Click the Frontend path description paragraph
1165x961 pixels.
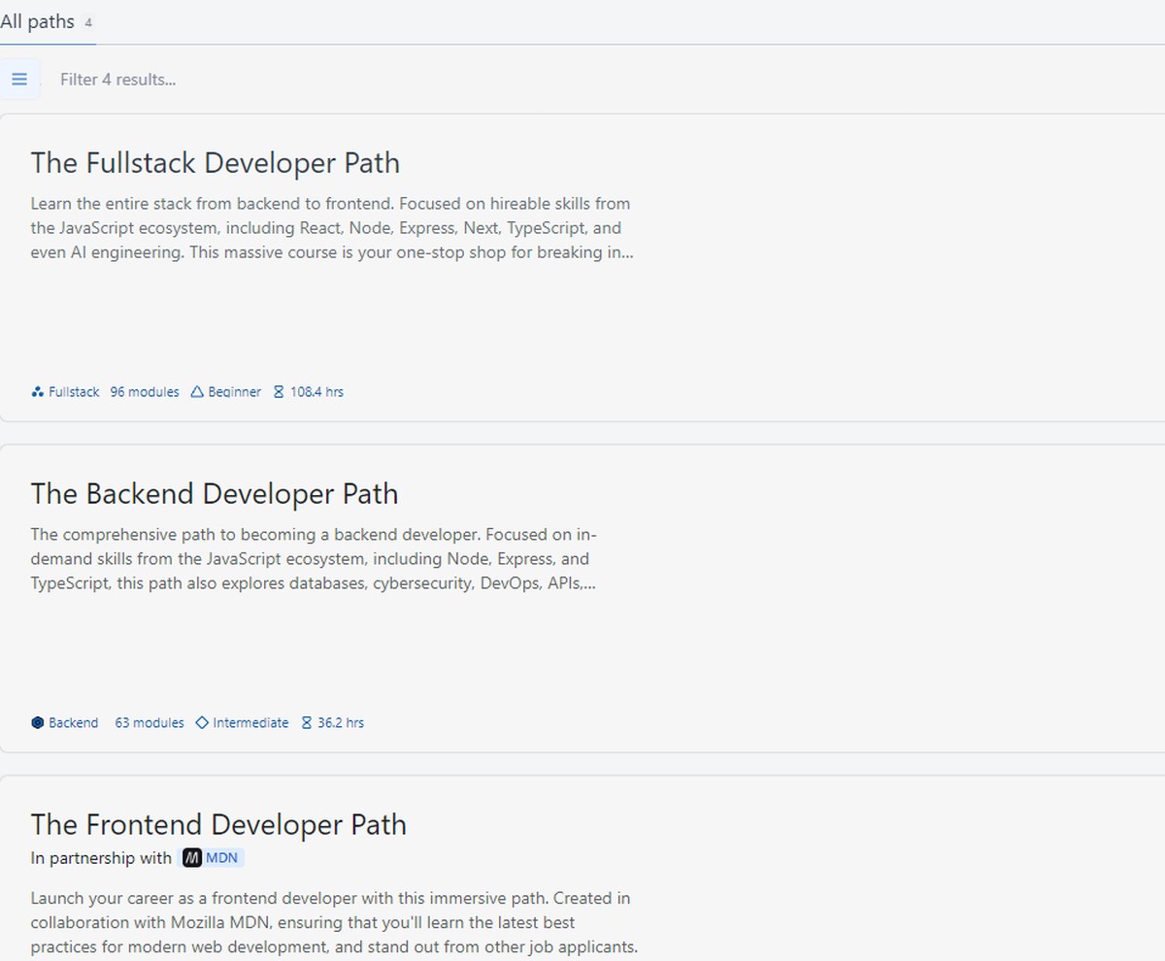pyautogui.click(x=334, y=923)
